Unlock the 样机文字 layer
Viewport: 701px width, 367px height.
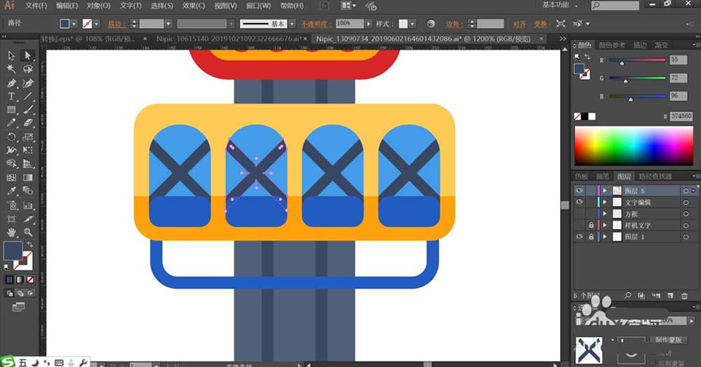tap(591, 226)
